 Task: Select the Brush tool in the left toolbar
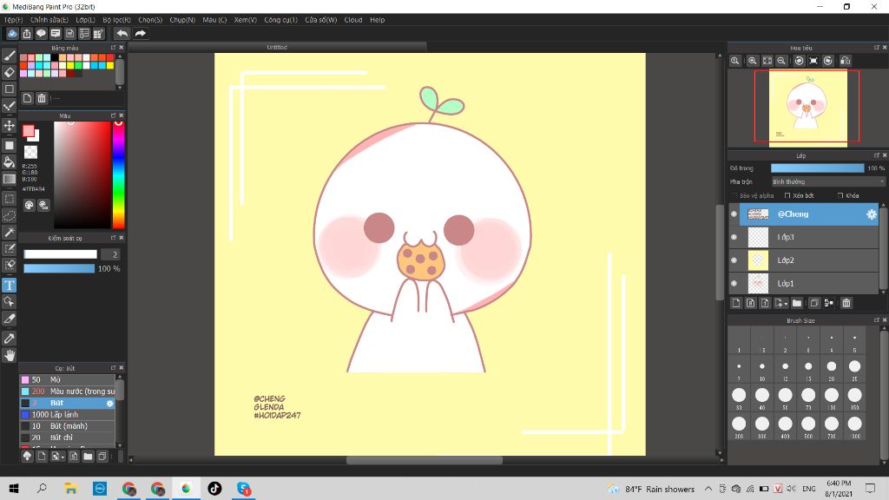click(9, 56)
